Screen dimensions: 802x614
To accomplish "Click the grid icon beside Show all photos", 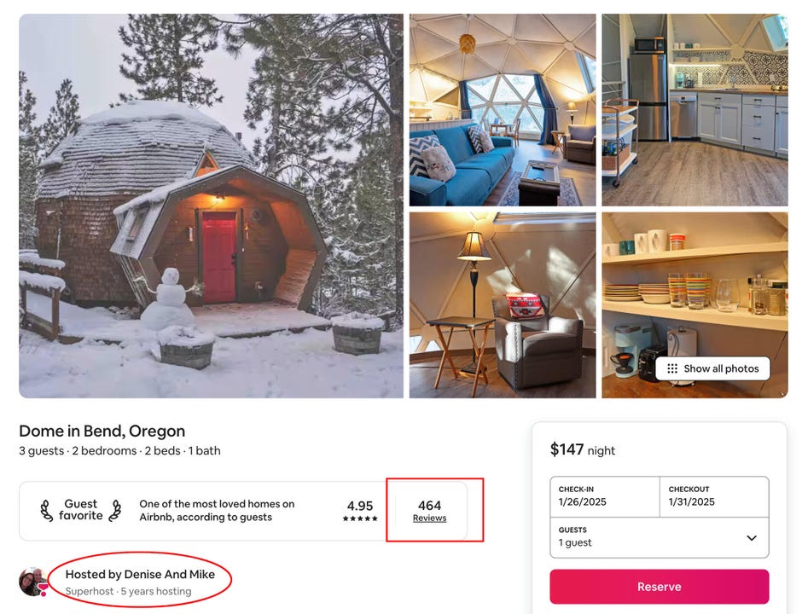I will 672,368.
